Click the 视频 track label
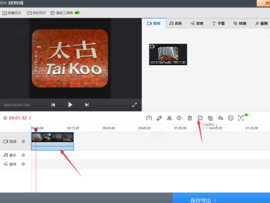 click(10, 141)
